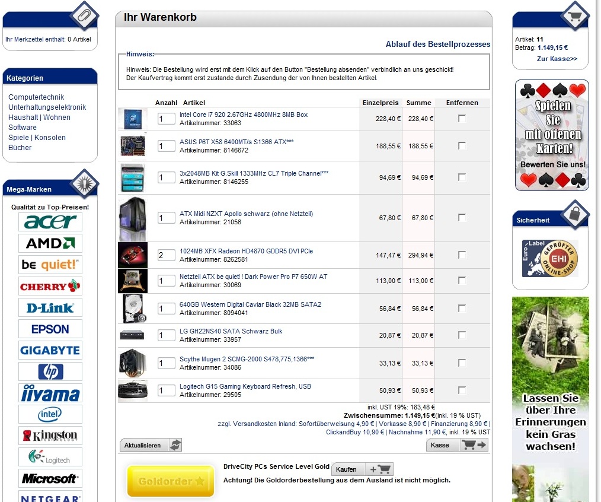Open the LG GH22NS40 SATA Schwarz Bulk link
This screenshot has height=502, width=601.
[231, 331]
